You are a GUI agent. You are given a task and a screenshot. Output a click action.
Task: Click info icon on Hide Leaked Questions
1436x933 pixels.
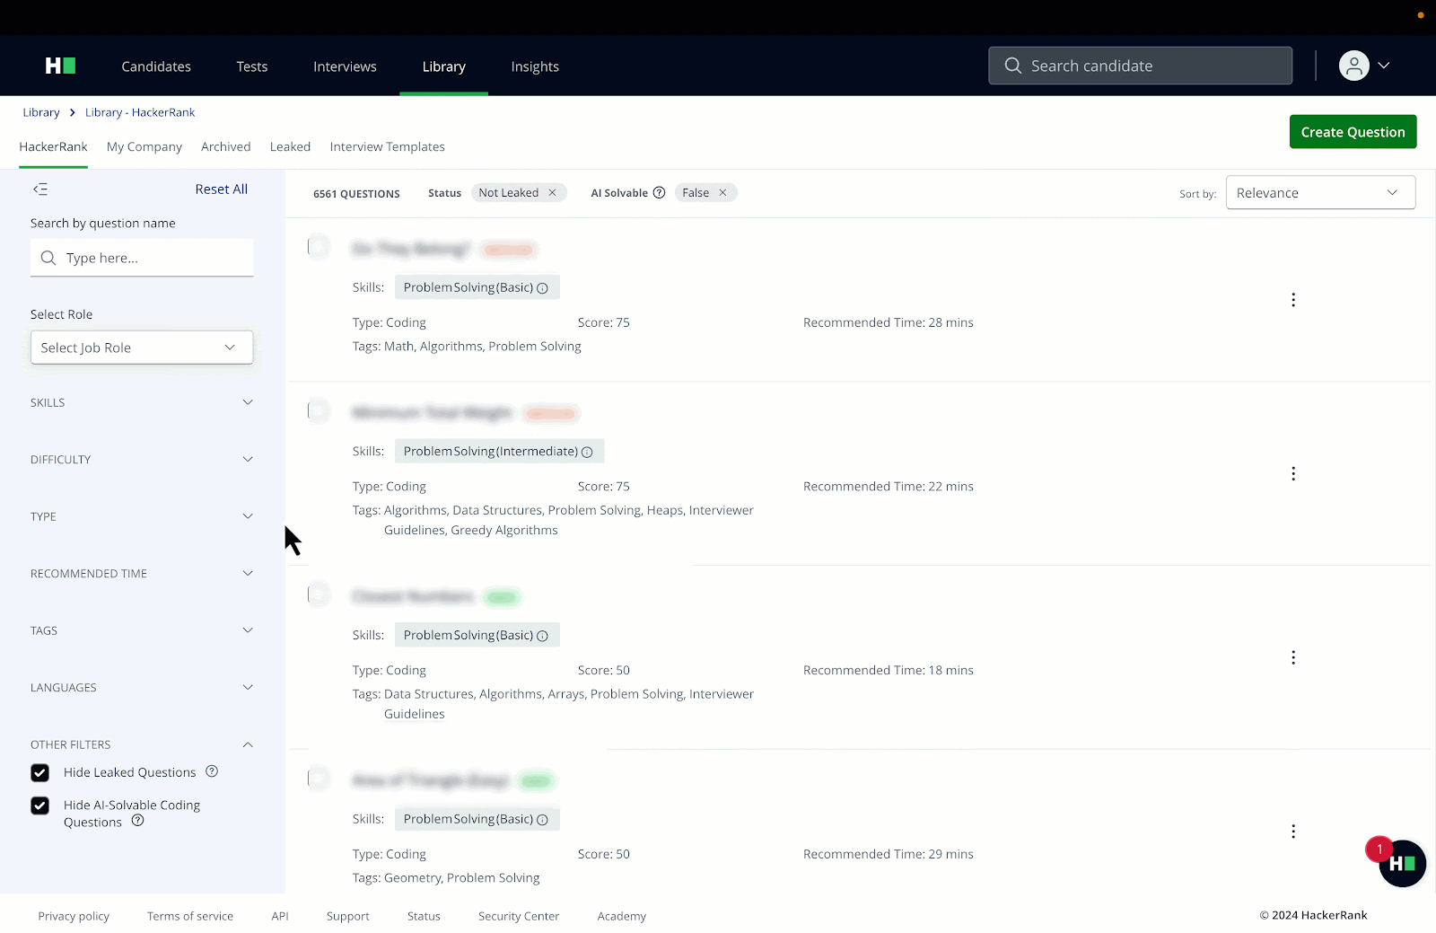click(212, 771)
